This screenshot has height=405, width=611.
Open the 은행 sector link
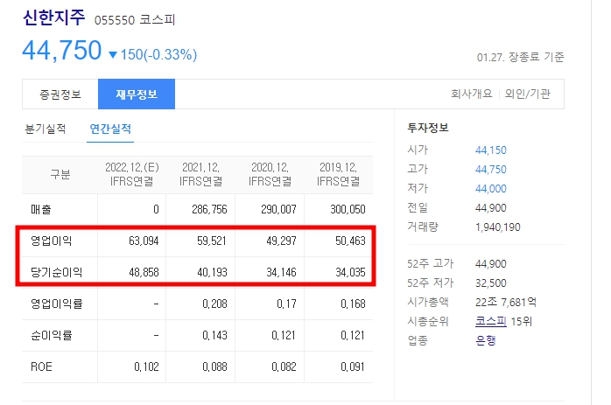(486, 340)
